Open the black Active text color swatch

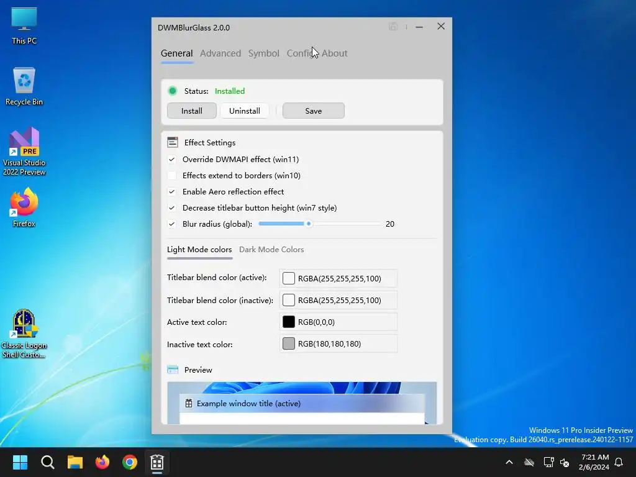point(288,322)
